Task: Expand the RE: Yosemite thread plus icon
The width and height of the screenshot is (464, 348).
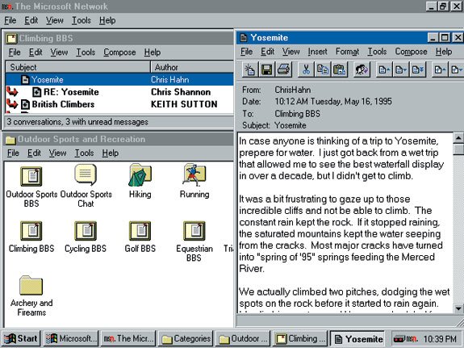Action: pos(36,92)
